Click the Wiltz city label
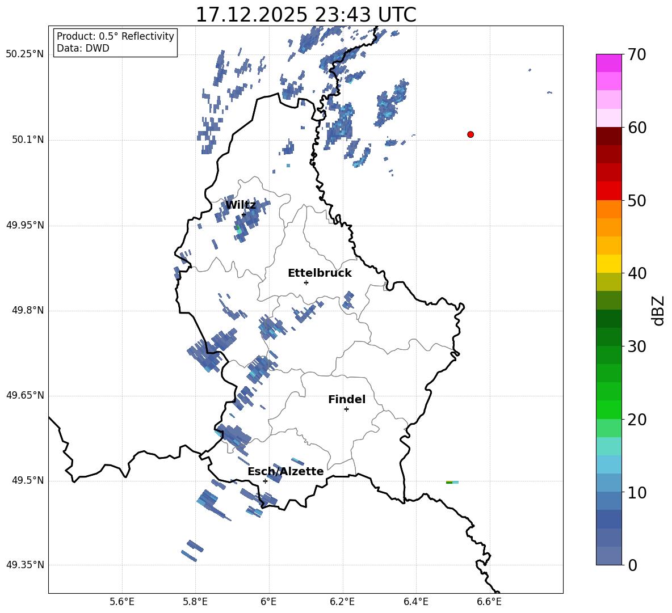672x613 pixels. click(241, 205)
